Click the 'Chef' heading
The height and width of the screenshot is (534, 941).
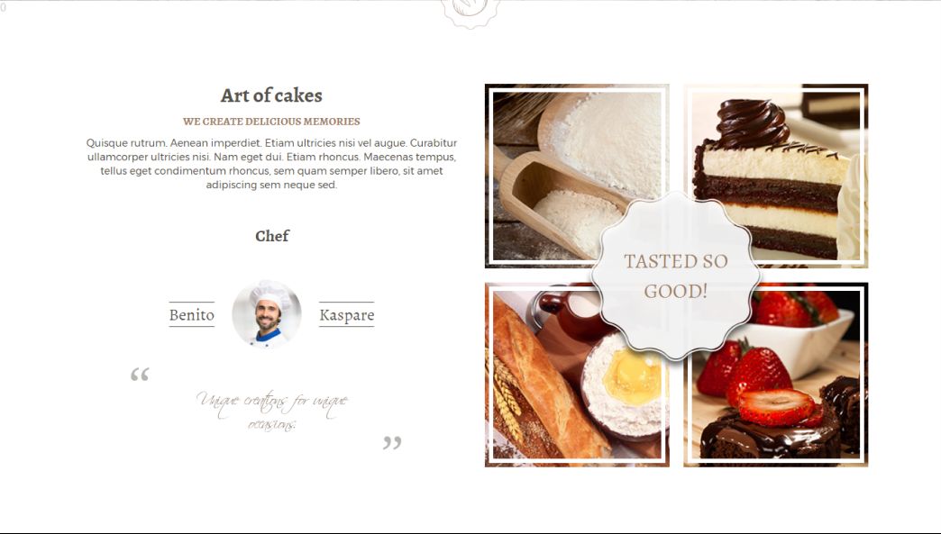[x=272, y=236]
